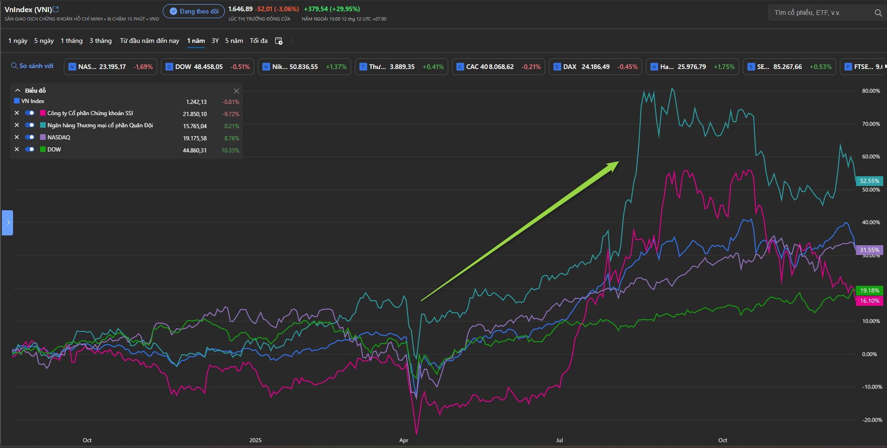Click the Đang theo dõi follow button
Image resolution: width=887 pixels, height=448 pixels.
194,11
